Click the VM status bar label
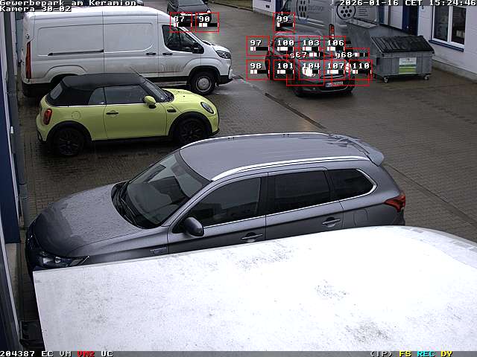 [66, 353]
